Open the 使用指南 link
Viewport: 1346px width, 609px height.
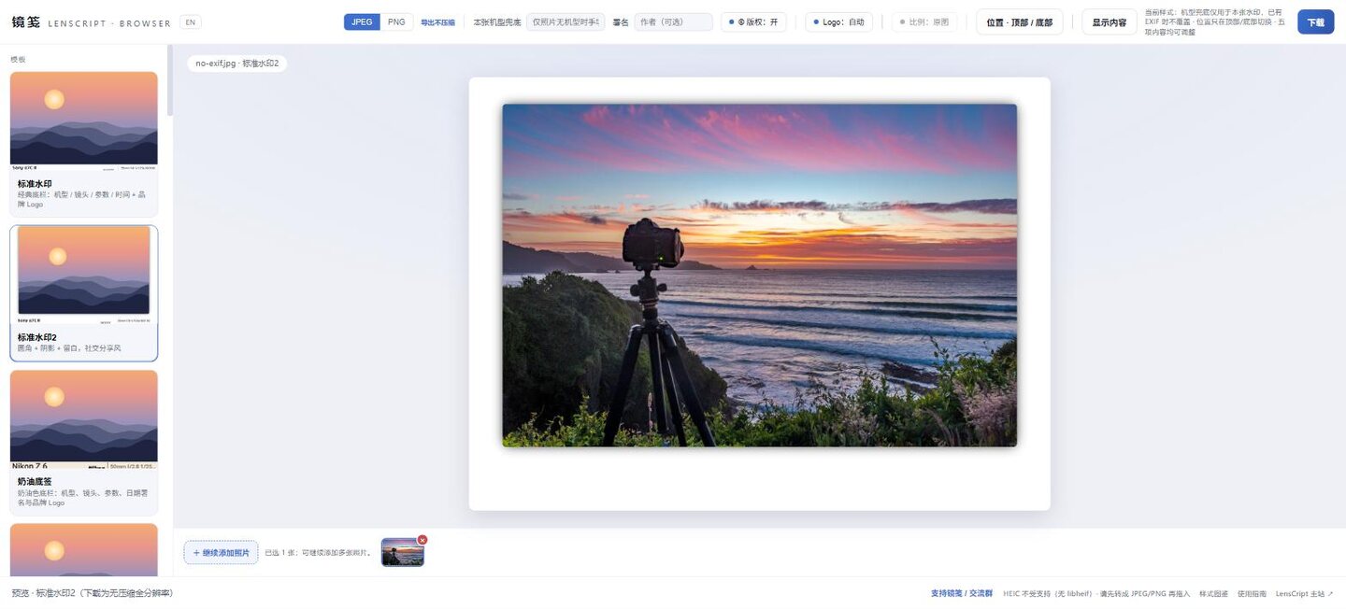(x=1252, y=593)
